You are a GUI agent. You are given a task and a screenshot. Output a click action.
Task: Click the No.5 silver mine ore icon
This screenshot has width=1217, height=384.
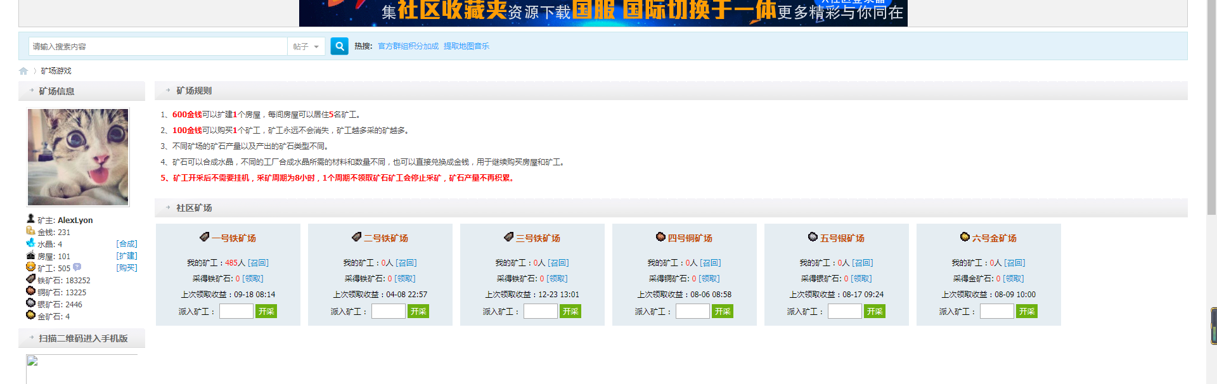click(x=813, y=237)
